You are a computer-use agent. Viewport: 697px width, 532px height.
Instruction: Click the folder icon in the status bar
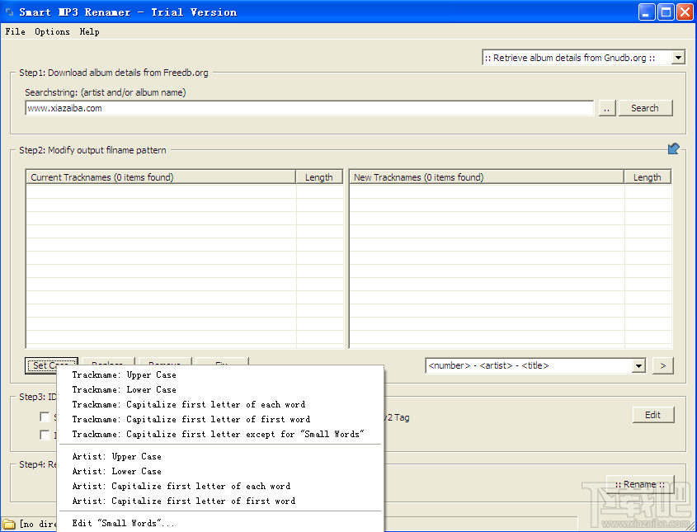pyautogui.click(x=9, y=524)
